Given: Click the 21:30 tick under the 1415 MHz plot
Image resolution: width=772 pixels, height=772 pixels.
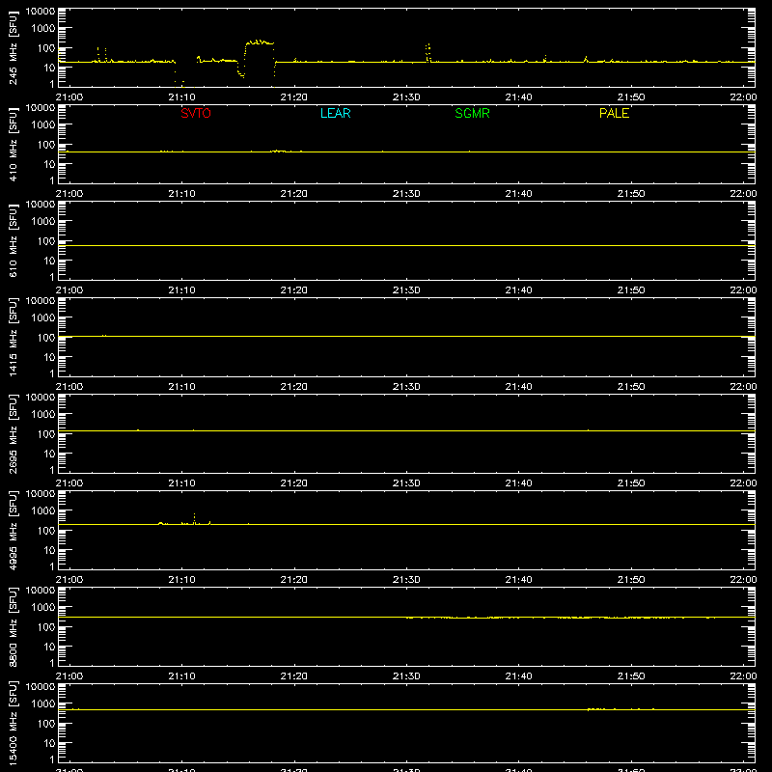Looking at the screenshot, I should tap(406, 387).
